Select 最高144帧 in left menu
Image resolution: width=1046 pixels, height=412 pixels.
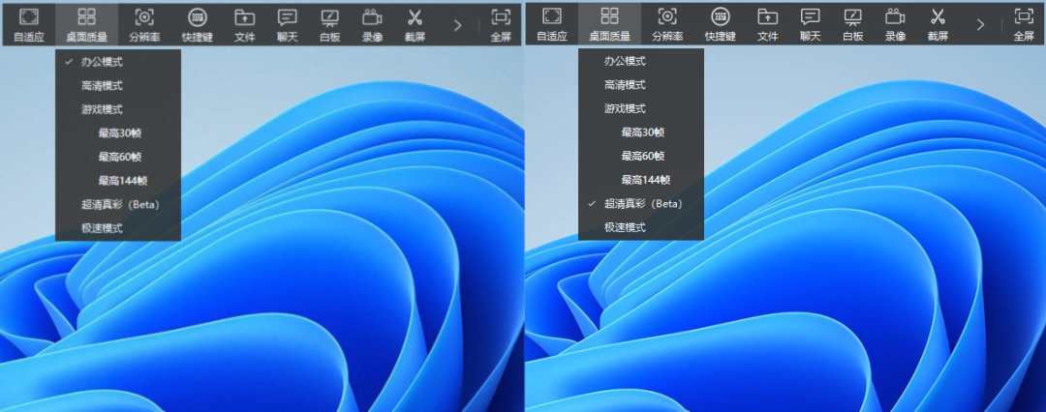(x=118, y=181)
